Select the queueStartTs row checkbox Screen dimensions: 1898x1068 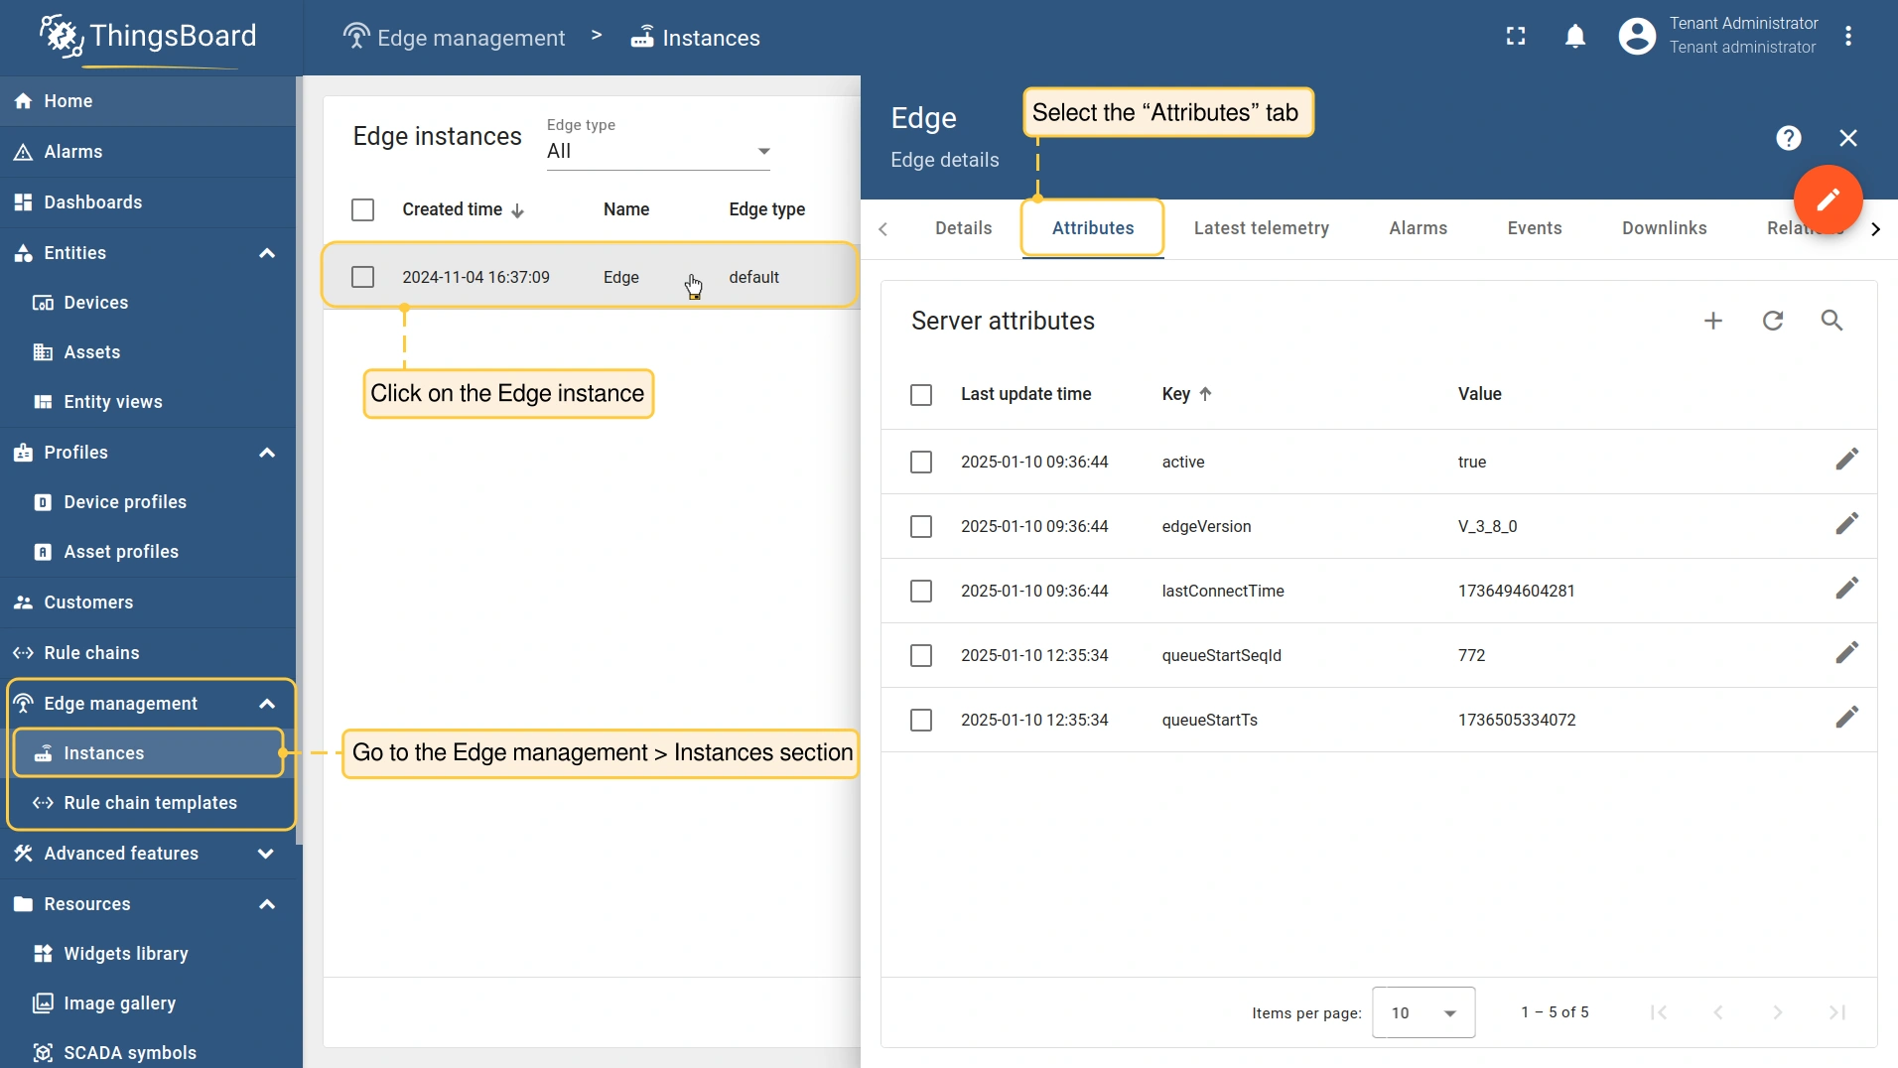tap(920, 721)
